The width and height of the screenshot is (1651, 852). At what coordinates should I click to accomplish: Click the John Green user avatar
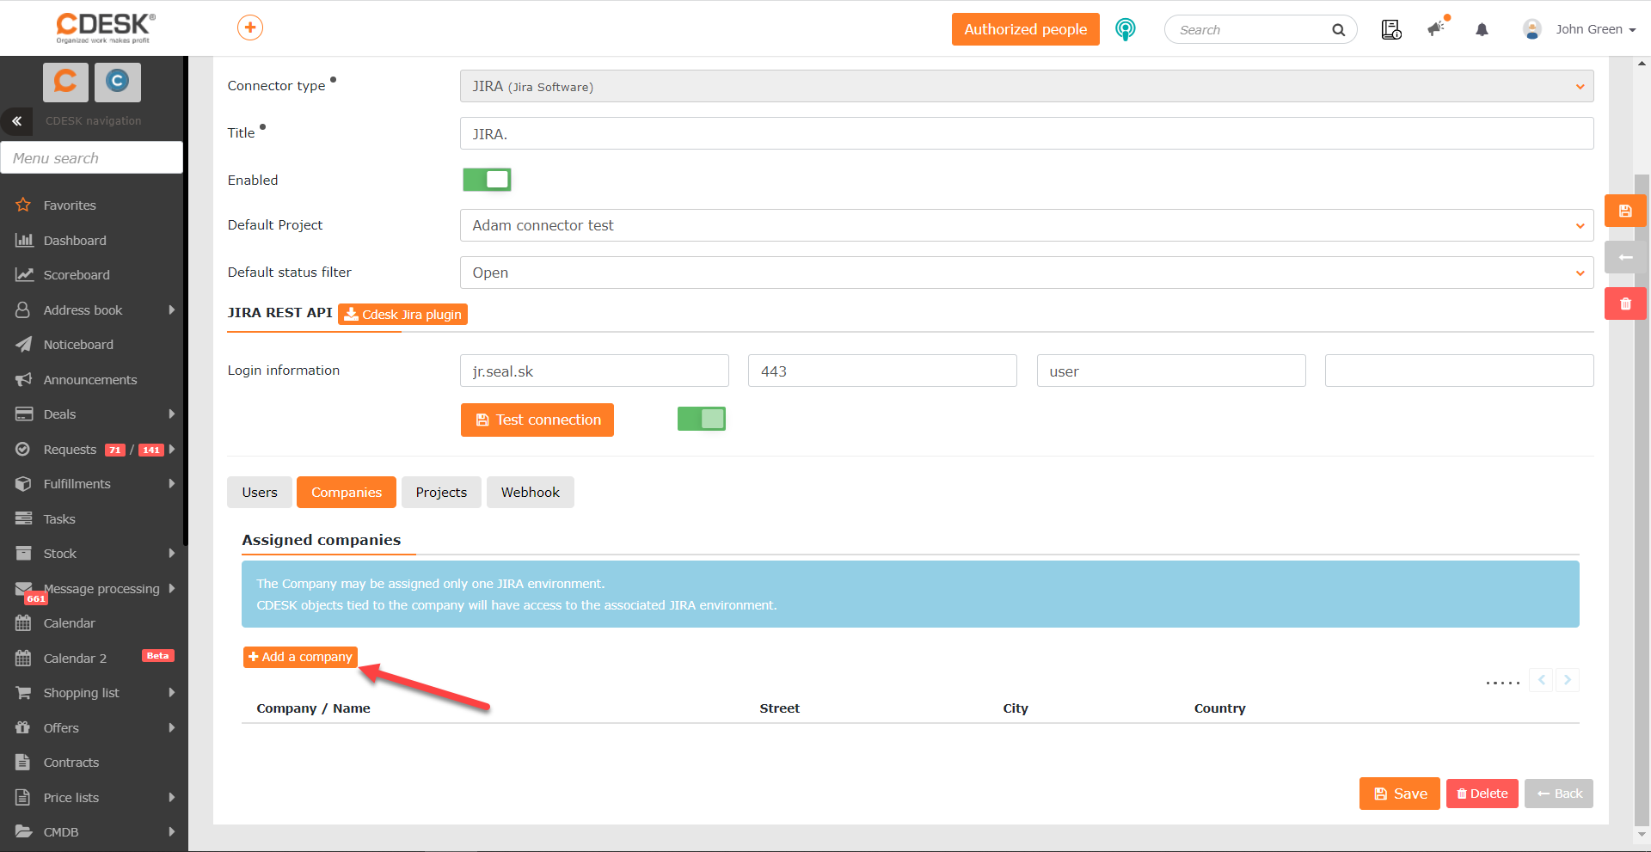pyautogui.click(x=1532, y=29)
